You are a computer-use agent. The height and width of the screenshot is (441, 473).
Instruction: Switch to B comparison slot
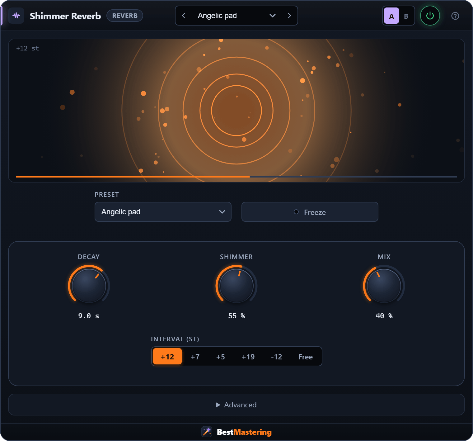pos(406,16)
